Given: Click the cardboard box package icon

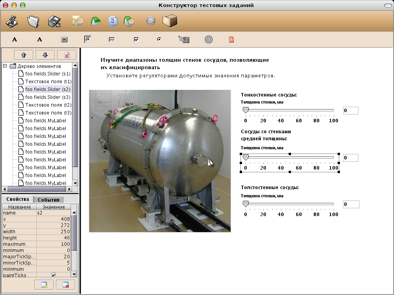Looking at the screenshot, I should 170,21.
